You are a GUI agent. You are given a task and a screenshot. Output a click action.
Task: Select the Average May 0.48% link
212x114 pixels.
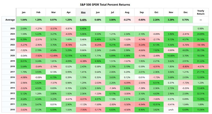click(x=83, y=20)
